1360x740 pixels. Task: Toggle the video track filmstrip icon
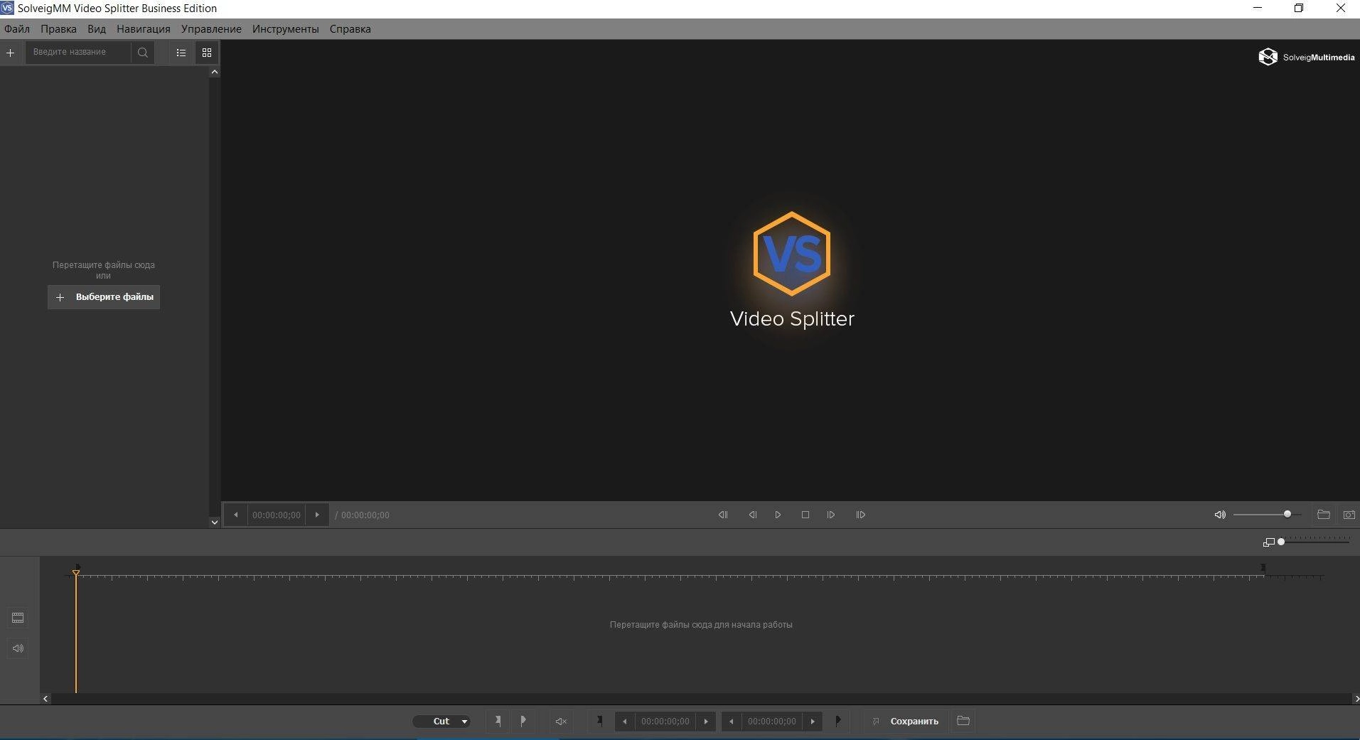[18, 618]
